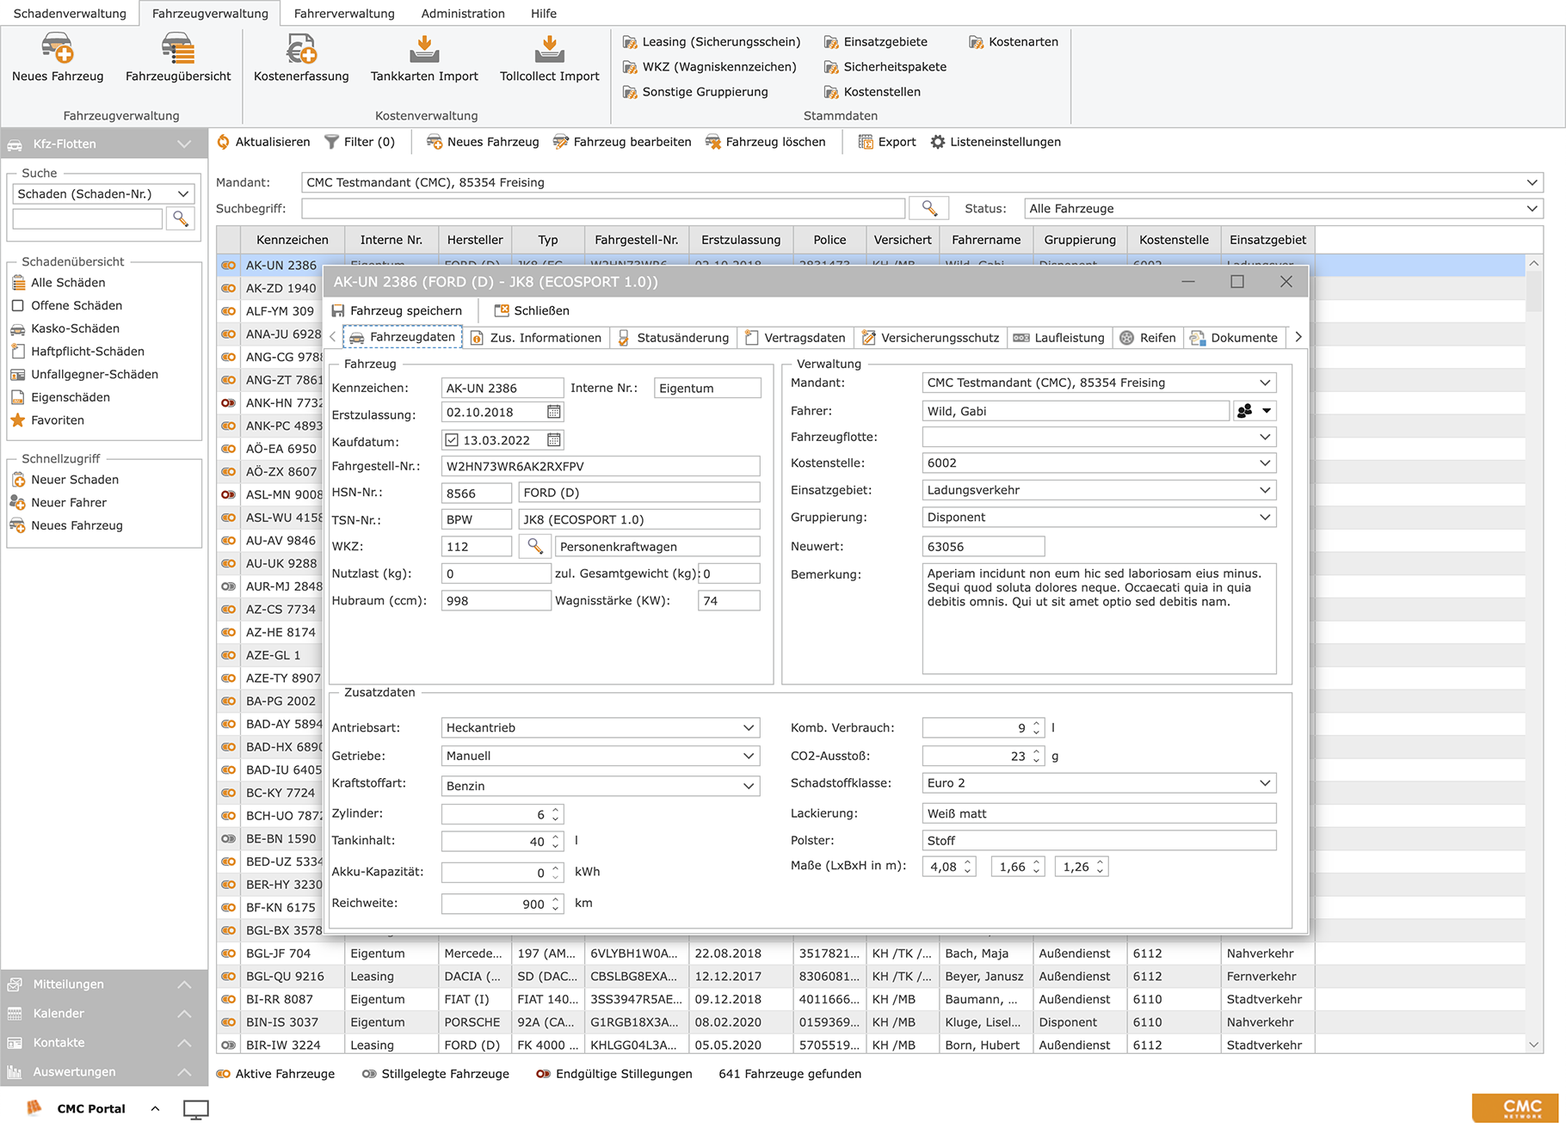Open Fahrzeugübersicht from the ribbon

[x=178, y=58]
